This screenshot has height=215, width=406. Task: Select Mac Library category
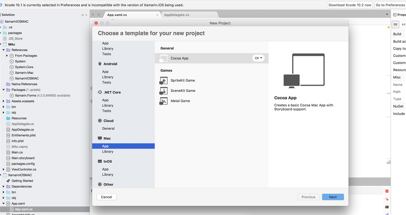click(108, 152)
